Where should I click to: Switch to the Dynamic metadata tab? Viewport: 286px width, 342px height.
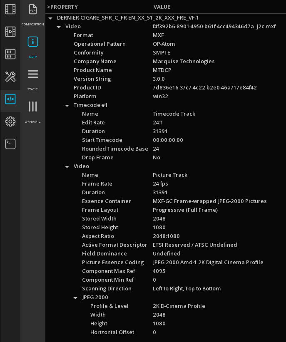(33, 112)
